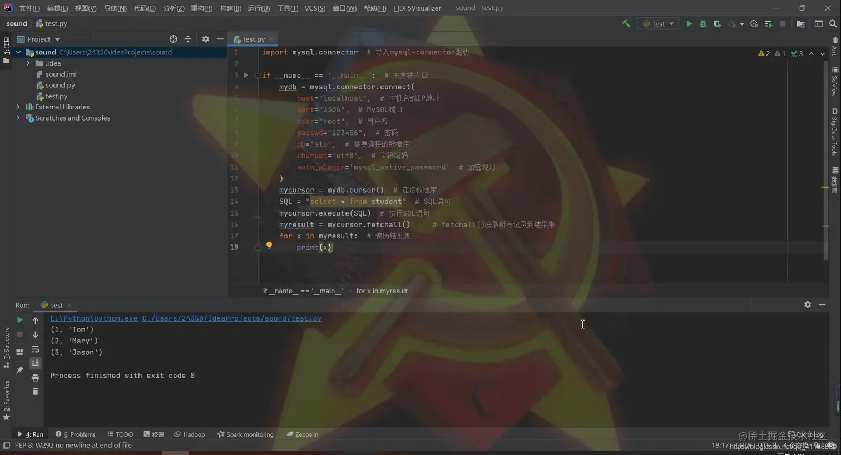Select sound.py in the project tree
This screenshot has height=455, width=841.
click(x=60, y=85)
